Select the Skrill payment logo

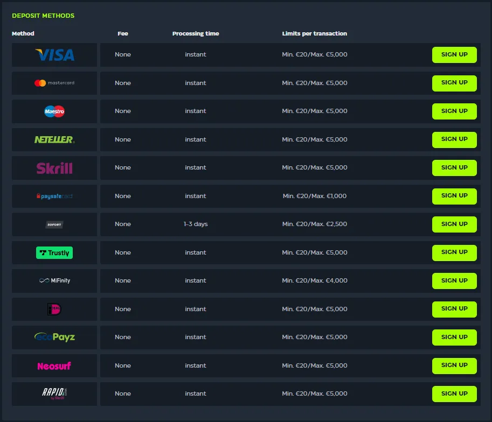(54, 168)
